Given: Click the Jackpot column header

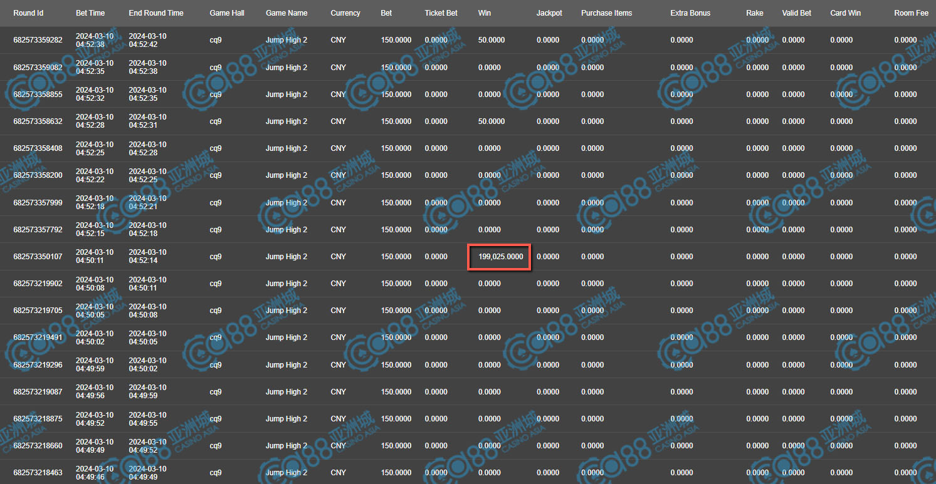Looking at the screenshot, I should (549, 13).
